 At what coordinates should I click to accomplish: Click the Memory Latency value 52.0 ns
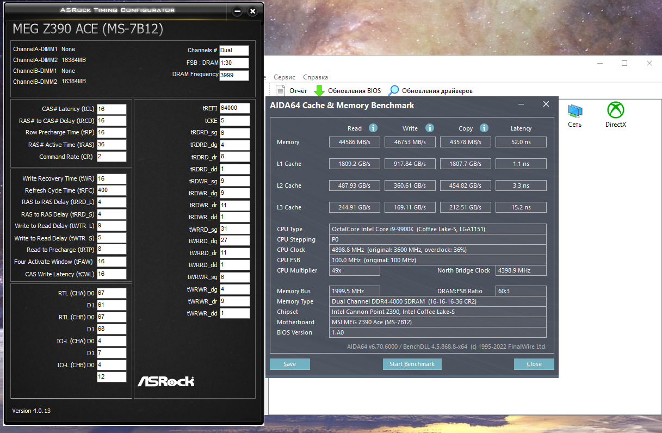(521, 142)
